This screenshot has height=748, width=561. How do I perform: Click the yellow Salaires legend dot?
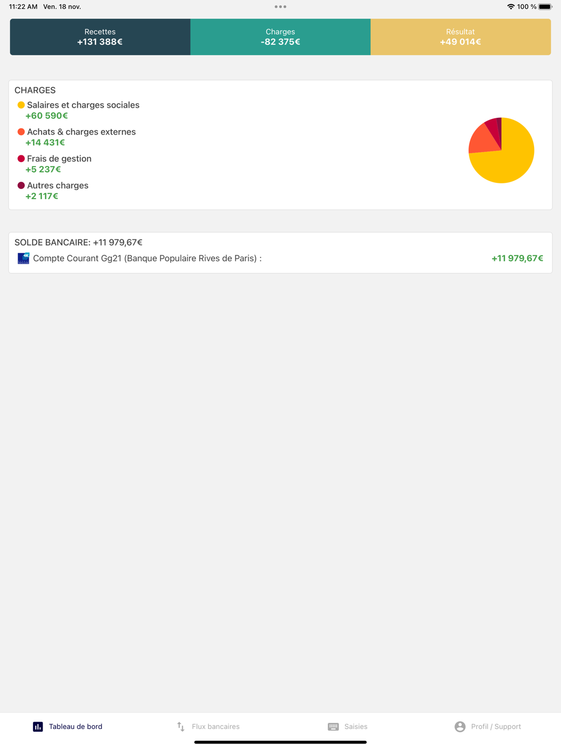[21, 105]
